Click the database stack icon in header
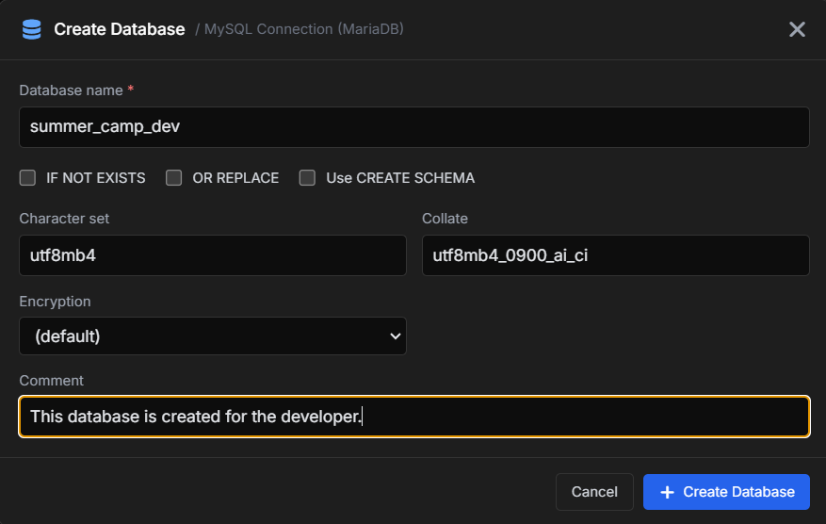Viewport: 826px width, 524px height. tap(32, 29)
